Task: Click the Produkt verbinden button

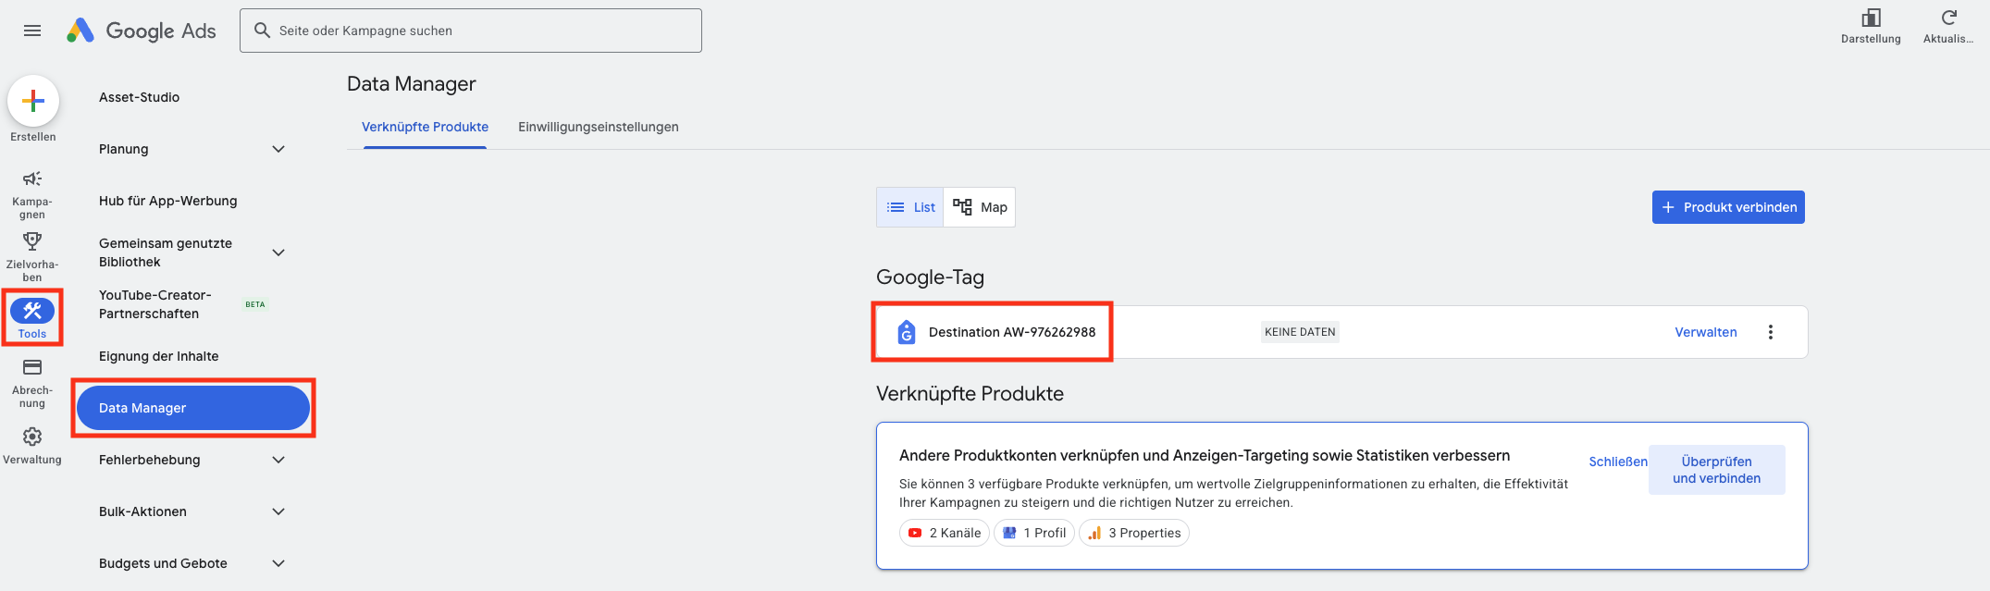Action: coord(1728,207)
